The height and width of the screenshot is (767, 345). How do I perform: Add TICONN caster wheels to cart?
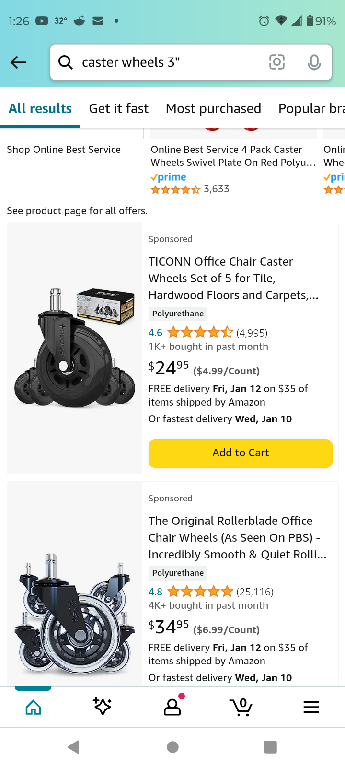coord(241,453)
